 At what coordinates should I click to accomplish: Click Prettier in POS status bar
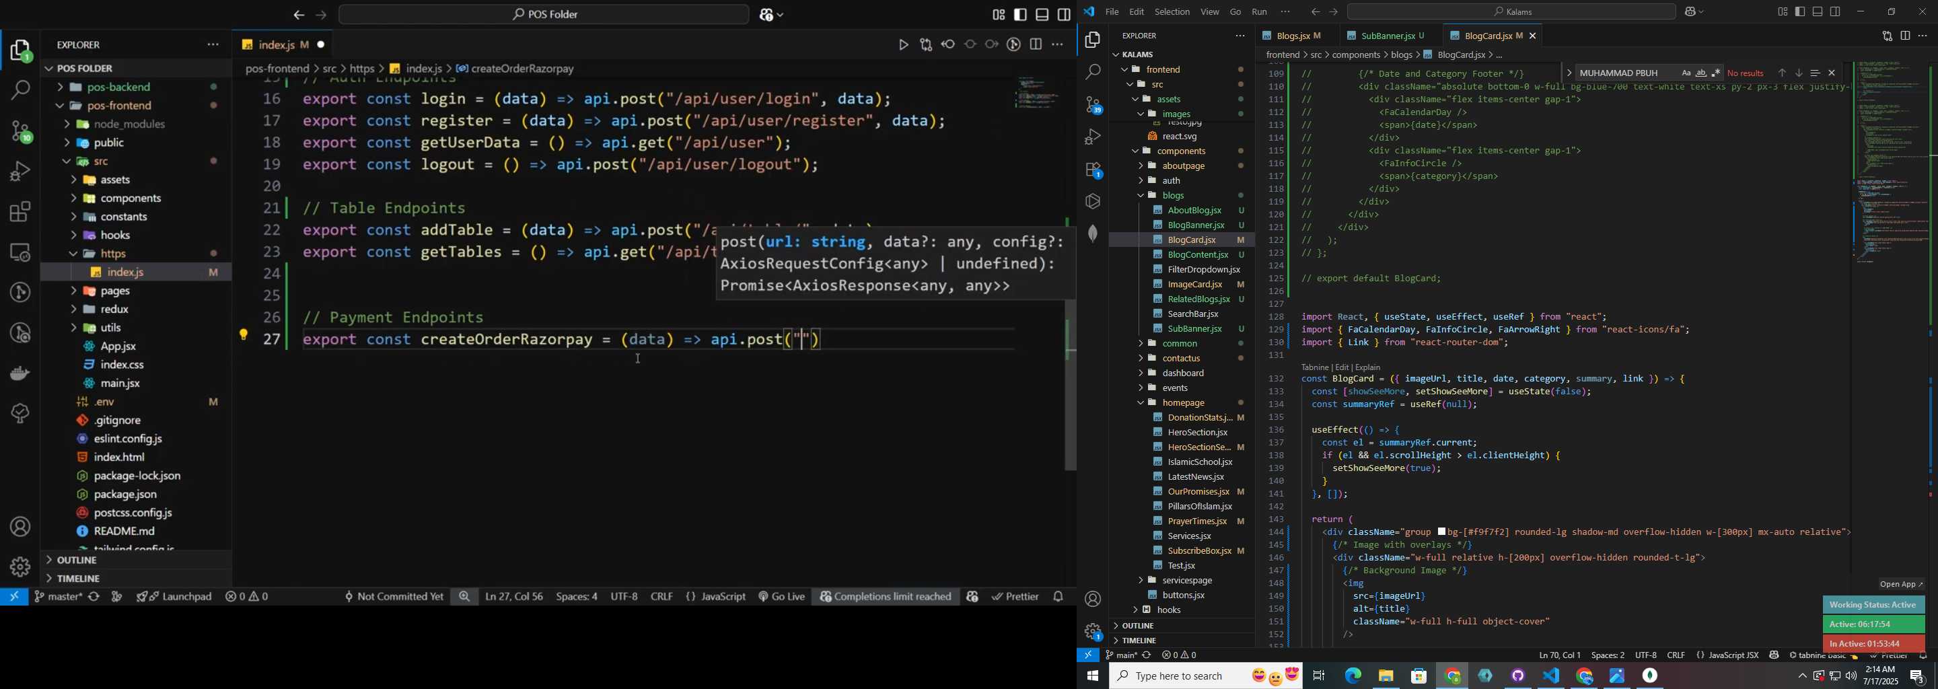1015,596
